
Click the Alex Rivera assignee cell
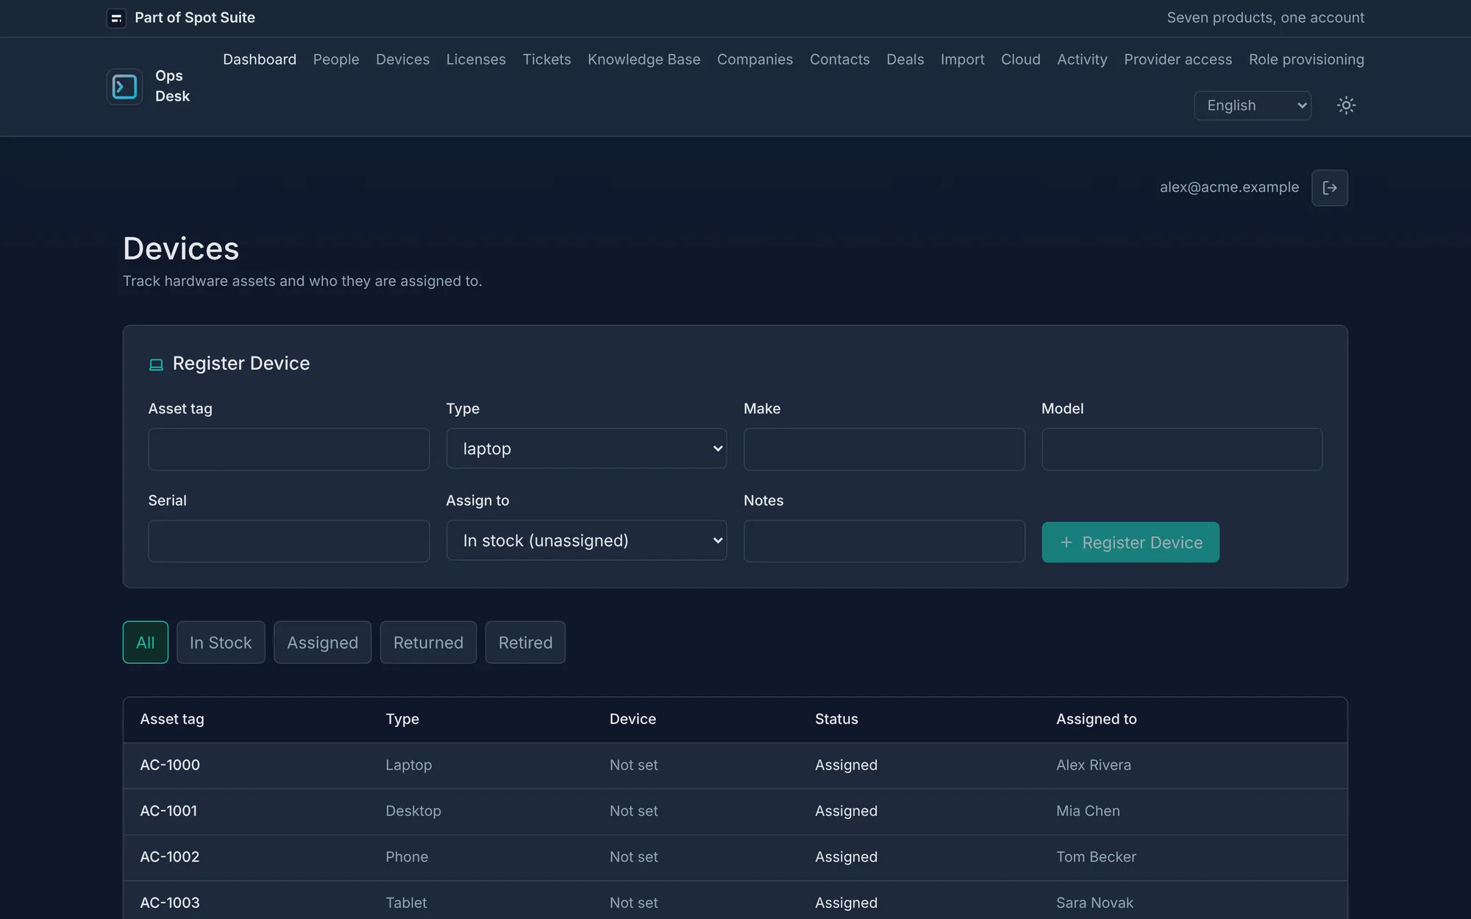[x=1094, y=765]
